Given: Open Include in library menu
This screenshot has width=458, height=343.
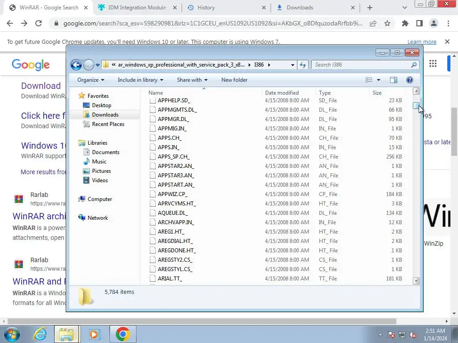Looking at the screenshot, I should [x=140, y=80].
